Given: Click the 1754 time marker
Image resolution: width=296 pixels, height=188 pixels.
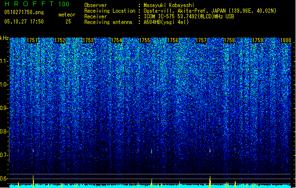Looking at the screenshot, I should (117, 40).
